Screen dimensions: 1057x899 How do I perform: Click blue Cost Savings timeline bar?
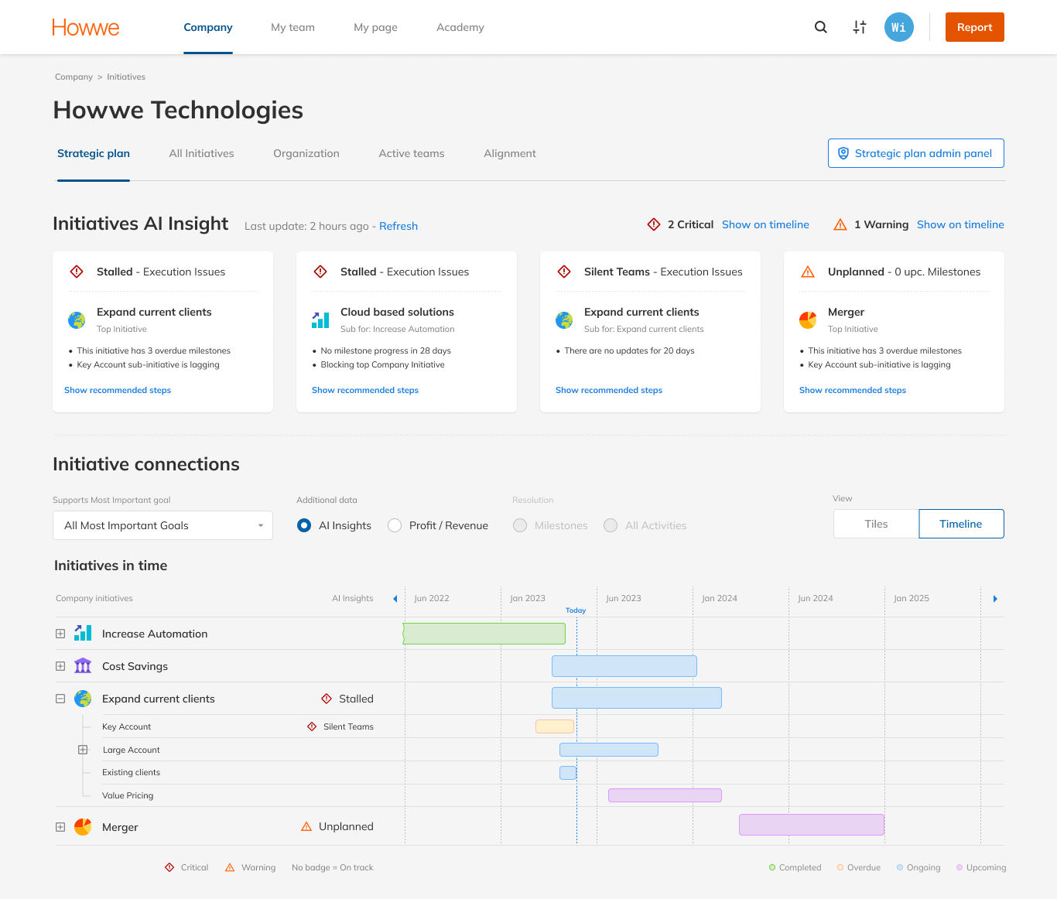tap(624, 666)
